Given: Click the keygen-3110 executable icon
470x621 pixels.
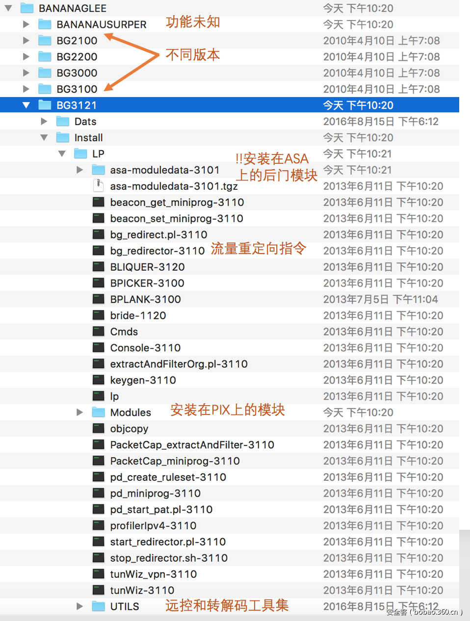Looking at the screenshot, I should 98,380.
